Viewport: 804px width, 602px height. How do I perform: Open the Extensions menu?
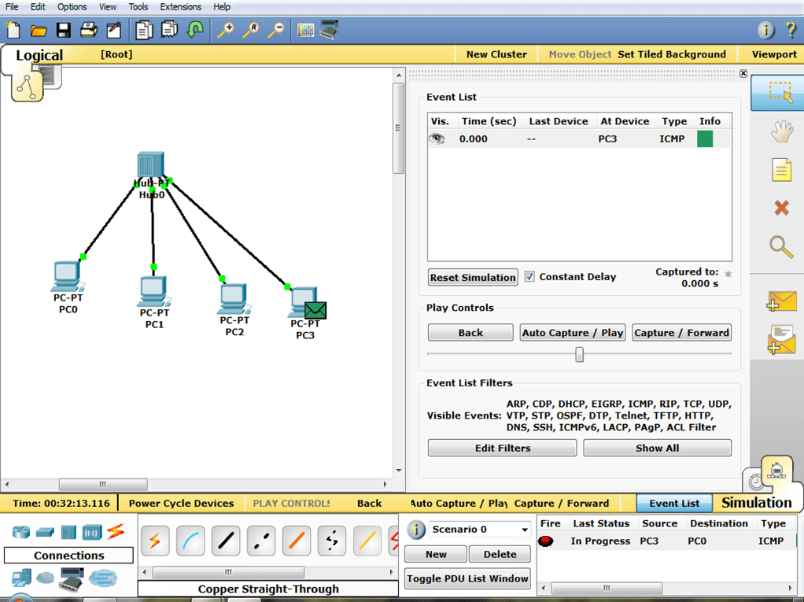[180, 6]
